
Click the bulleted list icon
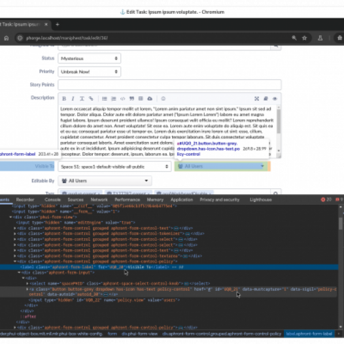(105, 99)
